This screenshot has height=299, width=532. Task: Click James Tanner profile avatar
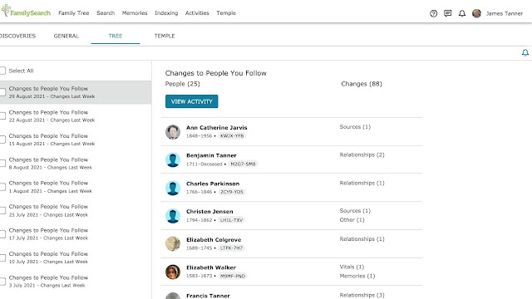(476, 13)
